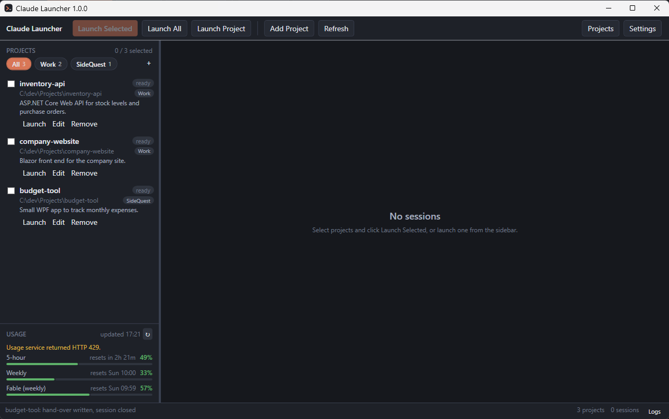The image size is (669, 419).
Task: Filter projects by the SideQuest group
Action: (x=94, y=64)
